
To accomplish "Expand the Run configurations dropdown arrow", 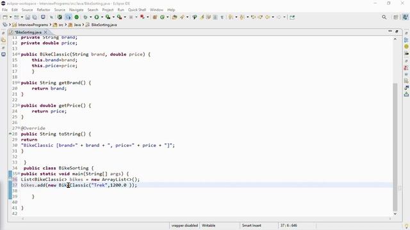I will point(102,17).
